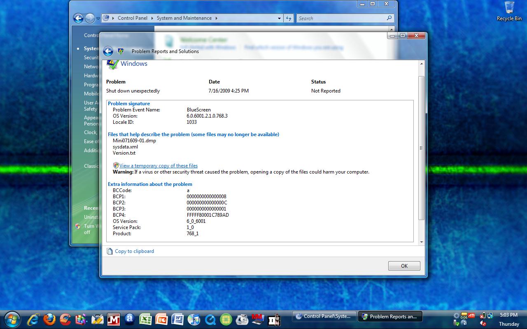Image resolution: width=527 pixels, height=329 pixels.
Task: Click the Not Reported status text
Action: point(326,91)
